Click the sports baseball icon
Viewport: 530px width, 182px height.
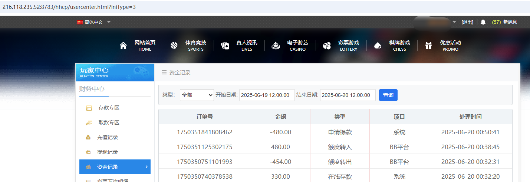174,46
